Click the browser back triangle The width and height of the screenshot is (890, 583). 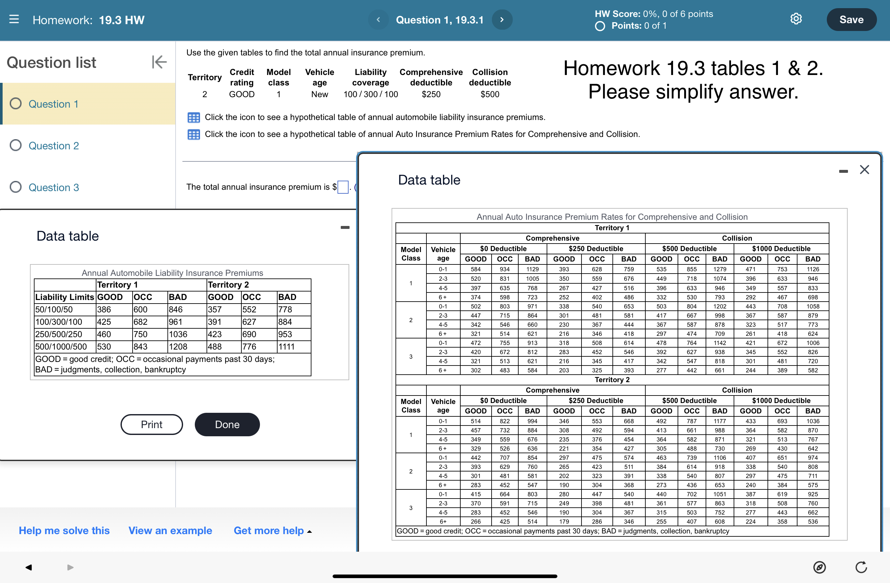pos(28,567)
